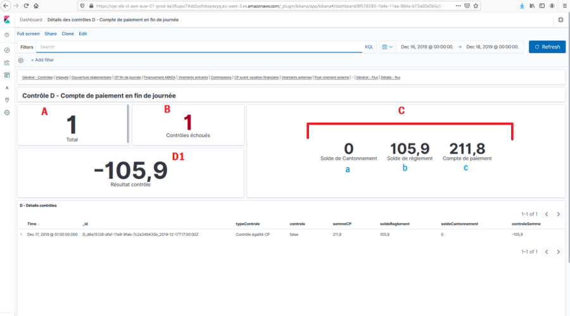Open the help icon in the header

560,20
